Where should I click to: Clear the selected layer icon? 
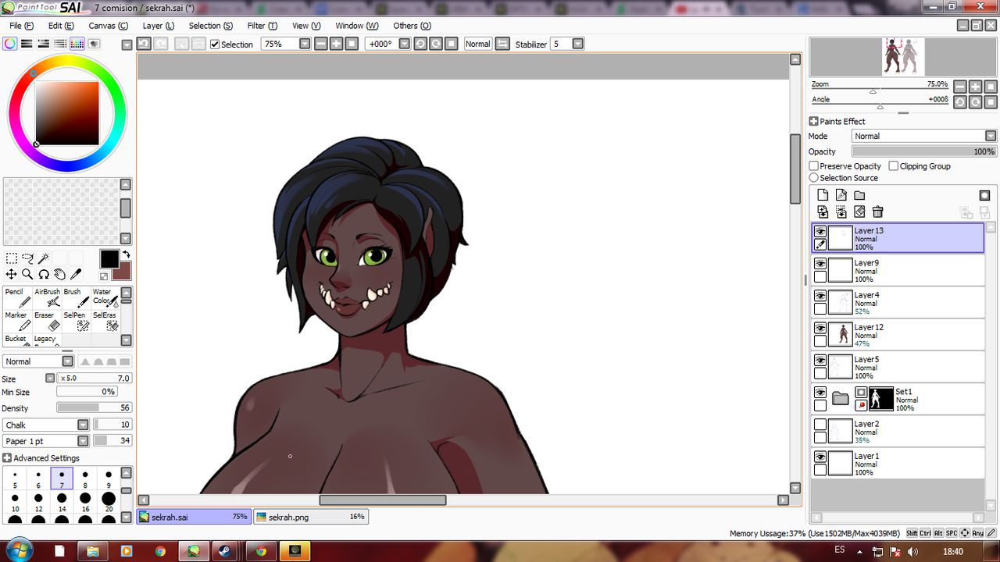point(859,212)
